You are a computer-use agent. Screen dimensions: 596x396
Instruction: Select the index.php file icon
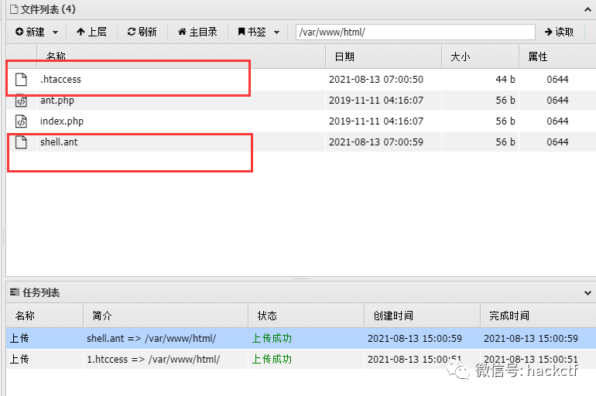pyautogui.click(x=22, y=121)
